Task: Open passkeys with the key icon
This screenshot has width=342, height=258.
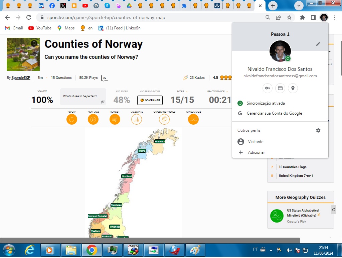Action: (267, 88)
